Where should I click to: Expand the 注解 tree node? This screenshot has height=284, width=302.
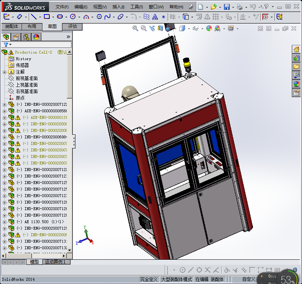[x=5, y=72]
